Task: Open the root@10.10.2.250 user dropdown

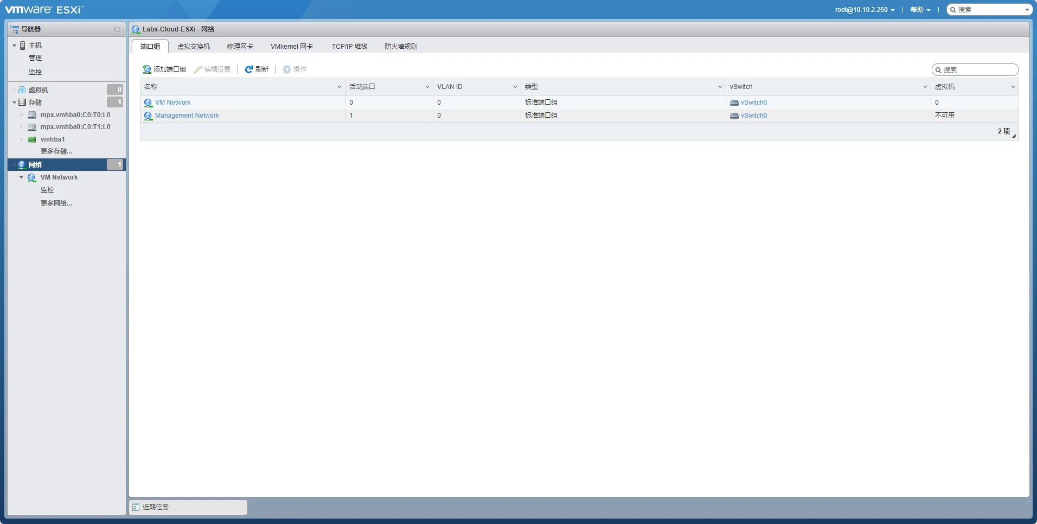Action: click(x=865, y=10)
